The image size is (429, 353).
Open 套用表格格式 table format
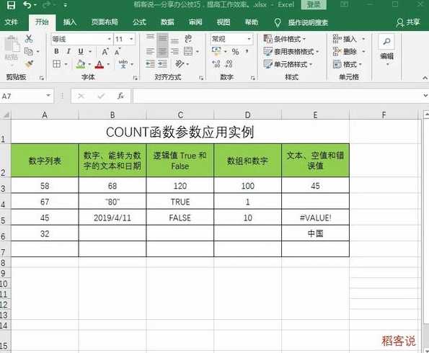pos(291,52)
